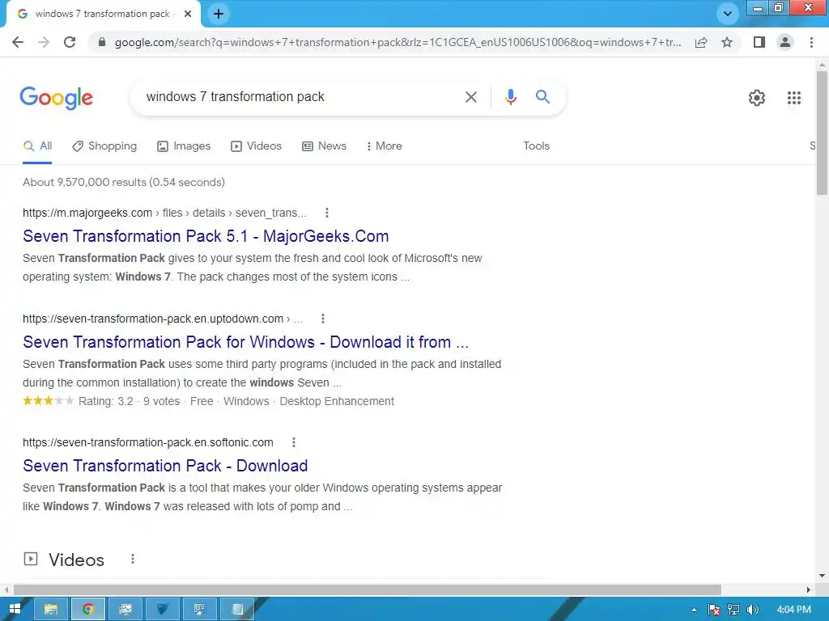Click the scroll right arrow
Viewport: 829px width, 621px height.
tap(808, 589)
